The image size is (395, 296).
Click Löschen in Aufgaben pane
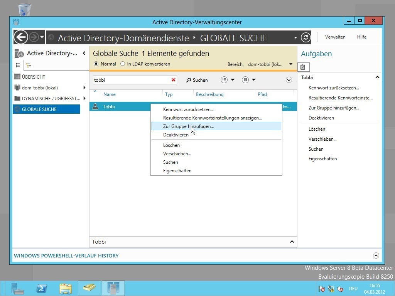coord(317,129)
